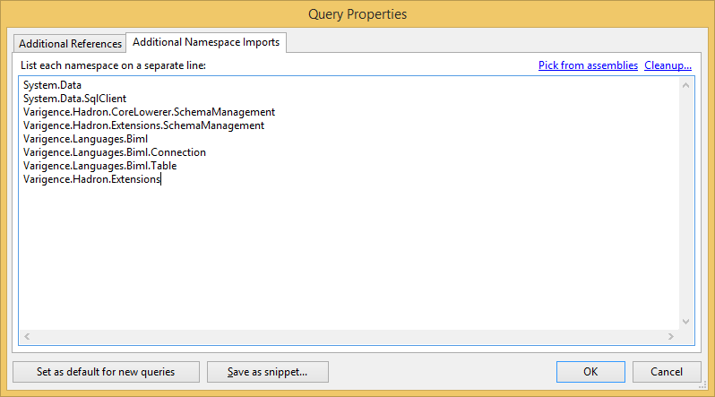Switch to the Additional References tab
Screen dimensions: 715x397
(70, 43)
